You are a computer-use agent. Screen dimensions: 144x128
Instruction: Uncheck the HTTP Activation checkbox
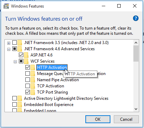[x=27, y=67]
